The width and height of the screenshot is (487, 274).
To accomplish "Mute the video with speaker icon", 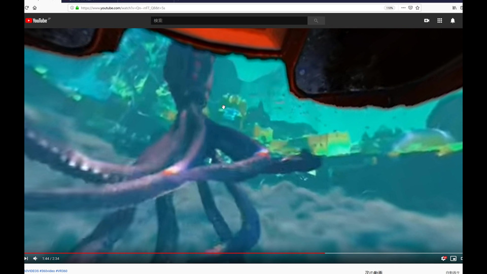I will (35, 258).
